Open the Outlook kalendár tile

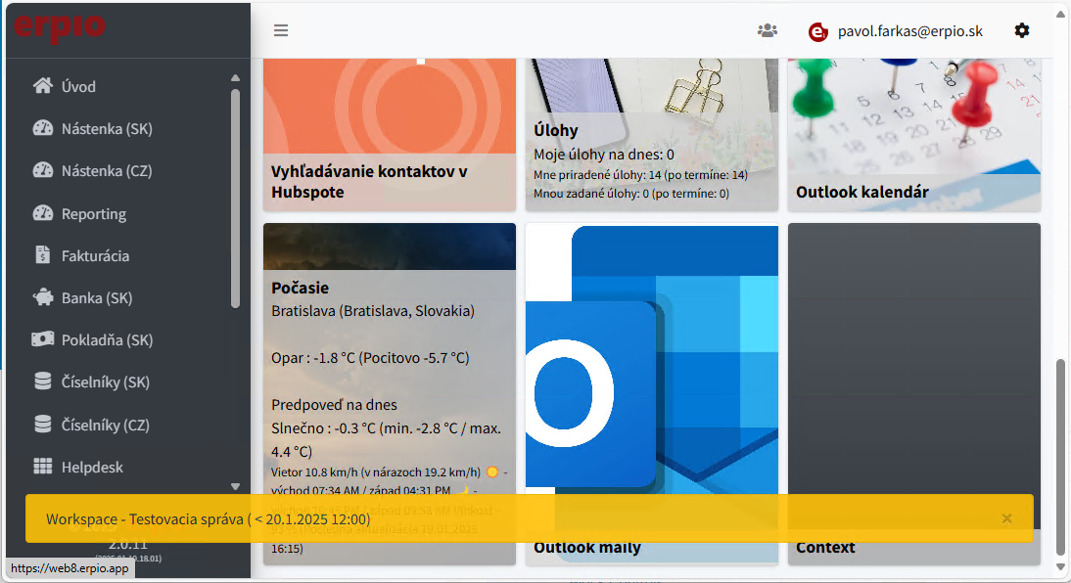913,135
